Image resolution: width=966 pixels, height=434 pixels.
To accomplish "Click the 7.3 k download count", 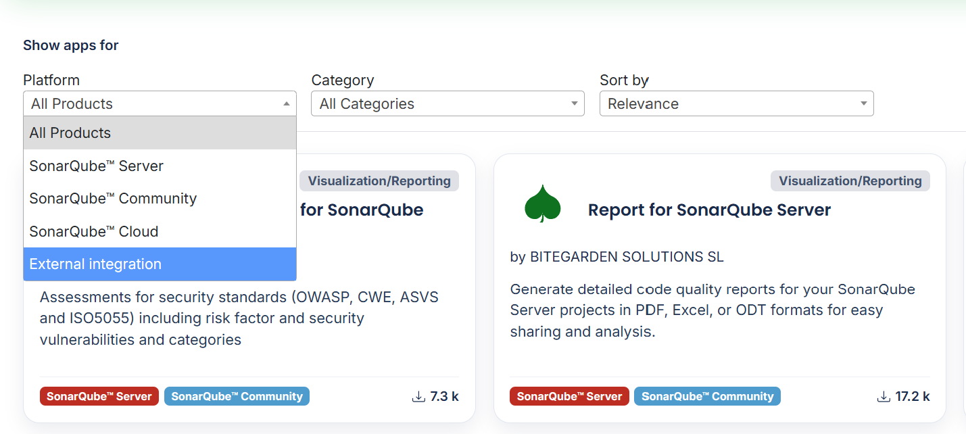I will pos(445,396).
